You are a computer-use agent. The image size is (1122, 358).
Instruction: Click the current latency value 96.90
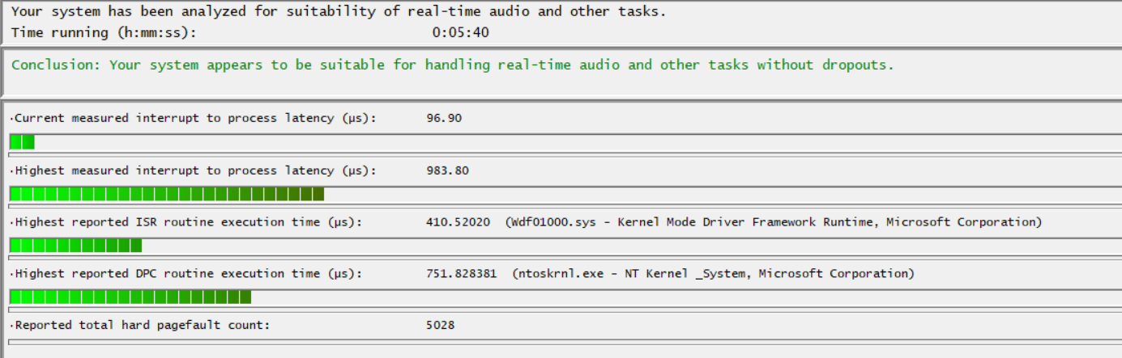444,118
